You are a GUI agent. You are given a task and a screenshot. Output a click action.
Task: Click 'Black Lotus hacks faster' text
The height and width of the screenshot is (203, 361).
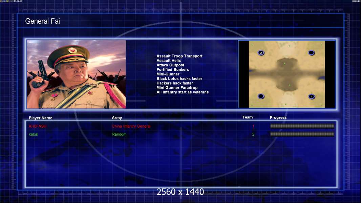179,78
